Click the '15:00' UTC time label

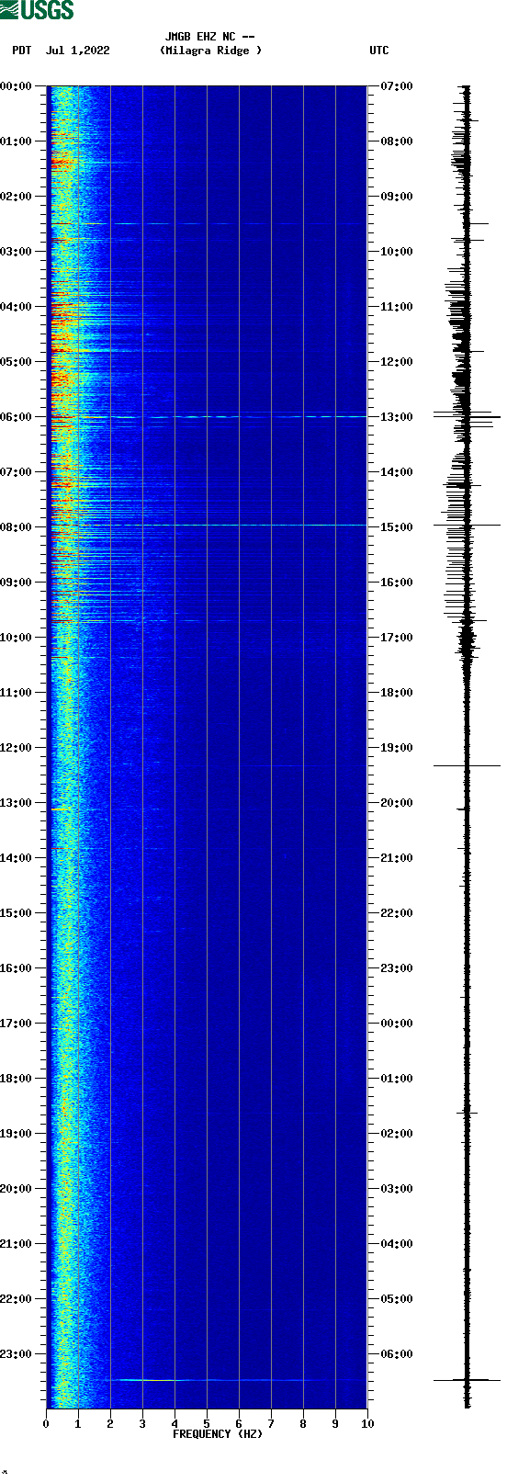click(x=397, y=527)
